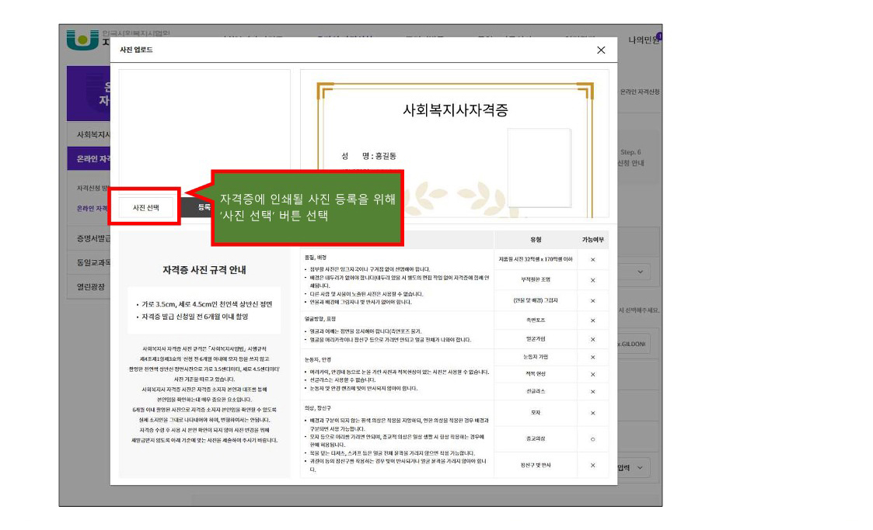Click the 종교의상 table cell
The height and width of the screenshot is (530, 873).
click(x=536, y=439)
